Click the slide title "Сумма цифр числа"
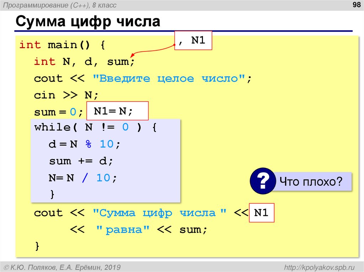The height and width of the screenshot is (272, 364). (88, 22)
